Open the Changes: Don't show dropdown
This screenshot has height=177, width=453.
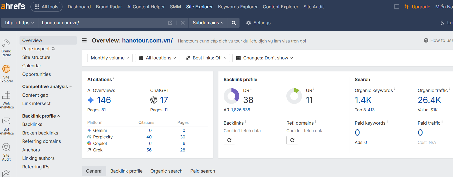[x=264, y=58]
